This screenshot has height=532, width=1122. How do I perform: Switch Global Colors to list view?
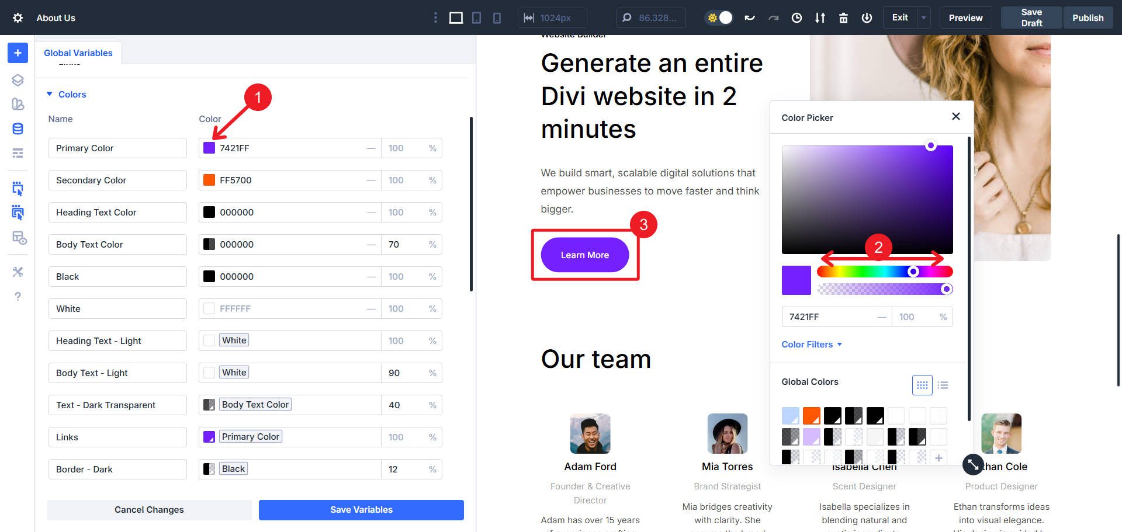(x=943, y=385)
